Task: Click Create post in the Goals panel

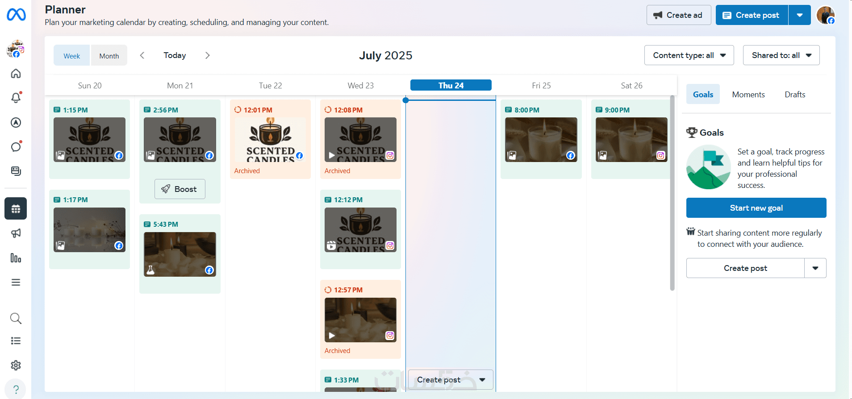Action: [x=745, y=268]
